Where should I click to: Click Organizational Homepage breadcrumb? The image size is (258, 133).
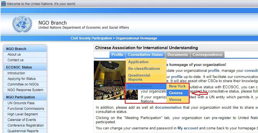(x=137, y=38)
